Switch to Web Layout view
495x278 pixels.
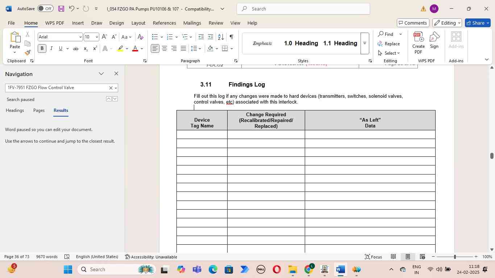click(x=422, y=257)
